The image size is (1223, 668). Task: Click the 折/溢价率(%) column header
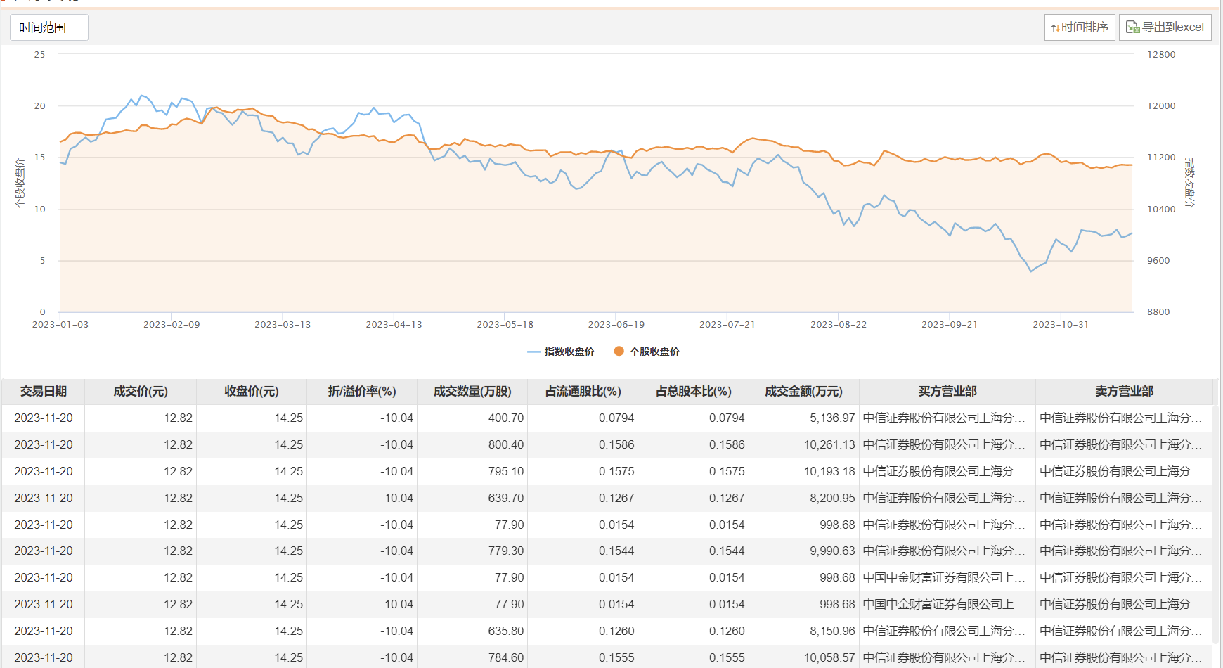(x=362, y=392)
